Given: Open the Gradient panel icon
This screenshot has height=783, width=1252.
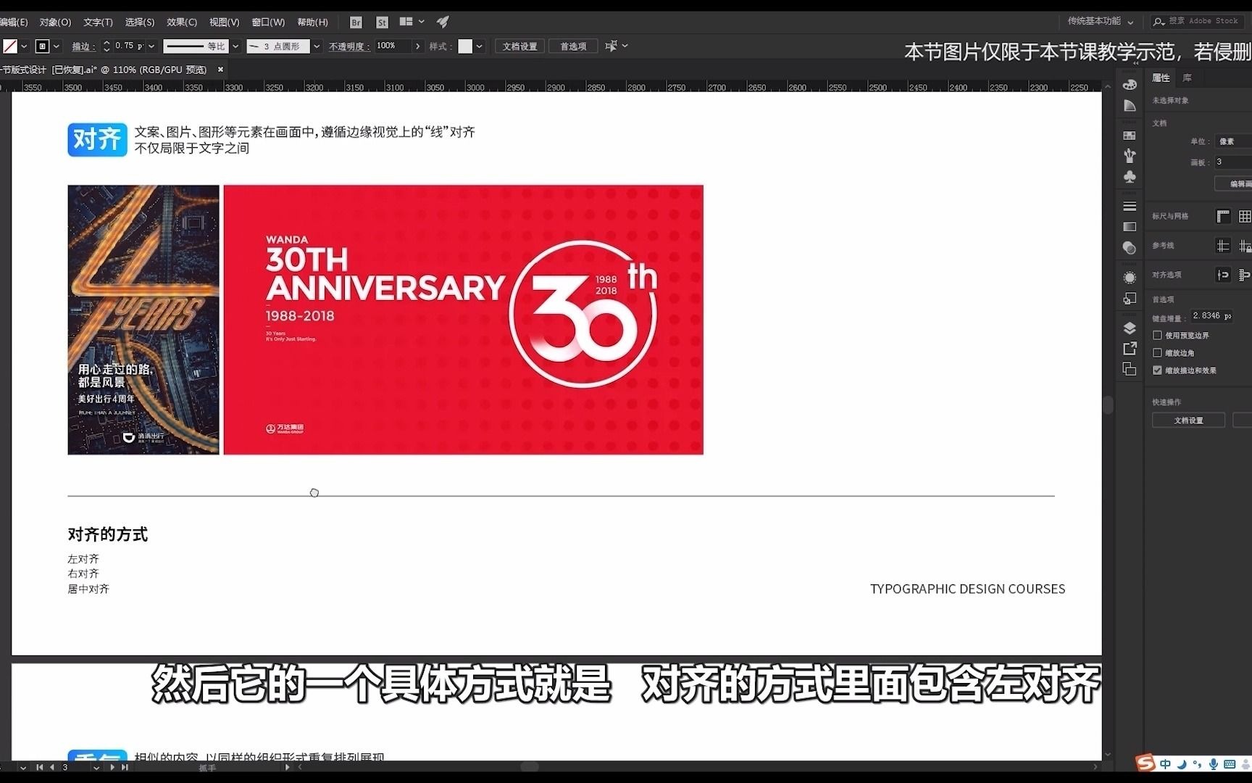Looking at the screenshot, I should coord(1129,227).
